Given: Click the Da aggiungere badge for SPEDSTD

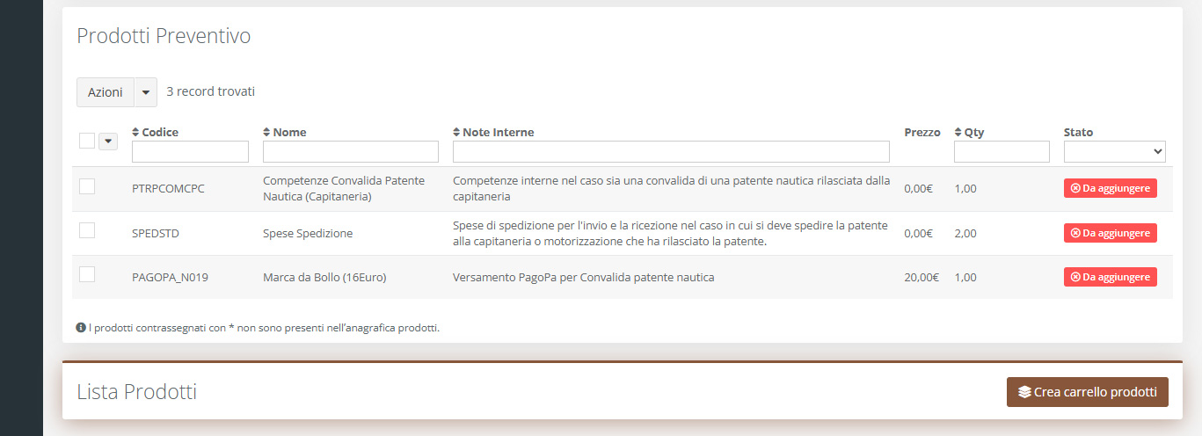Looking at the screenshot, I should pyautogui.click(x=1111, y=233).
